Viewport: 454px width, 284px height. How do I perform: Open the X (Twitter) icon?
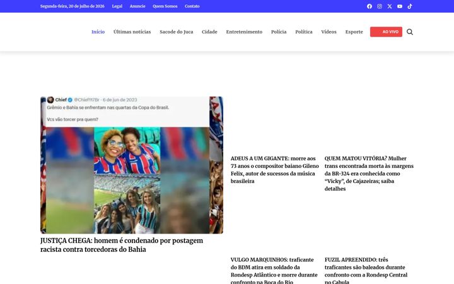(x=390, y=6)
